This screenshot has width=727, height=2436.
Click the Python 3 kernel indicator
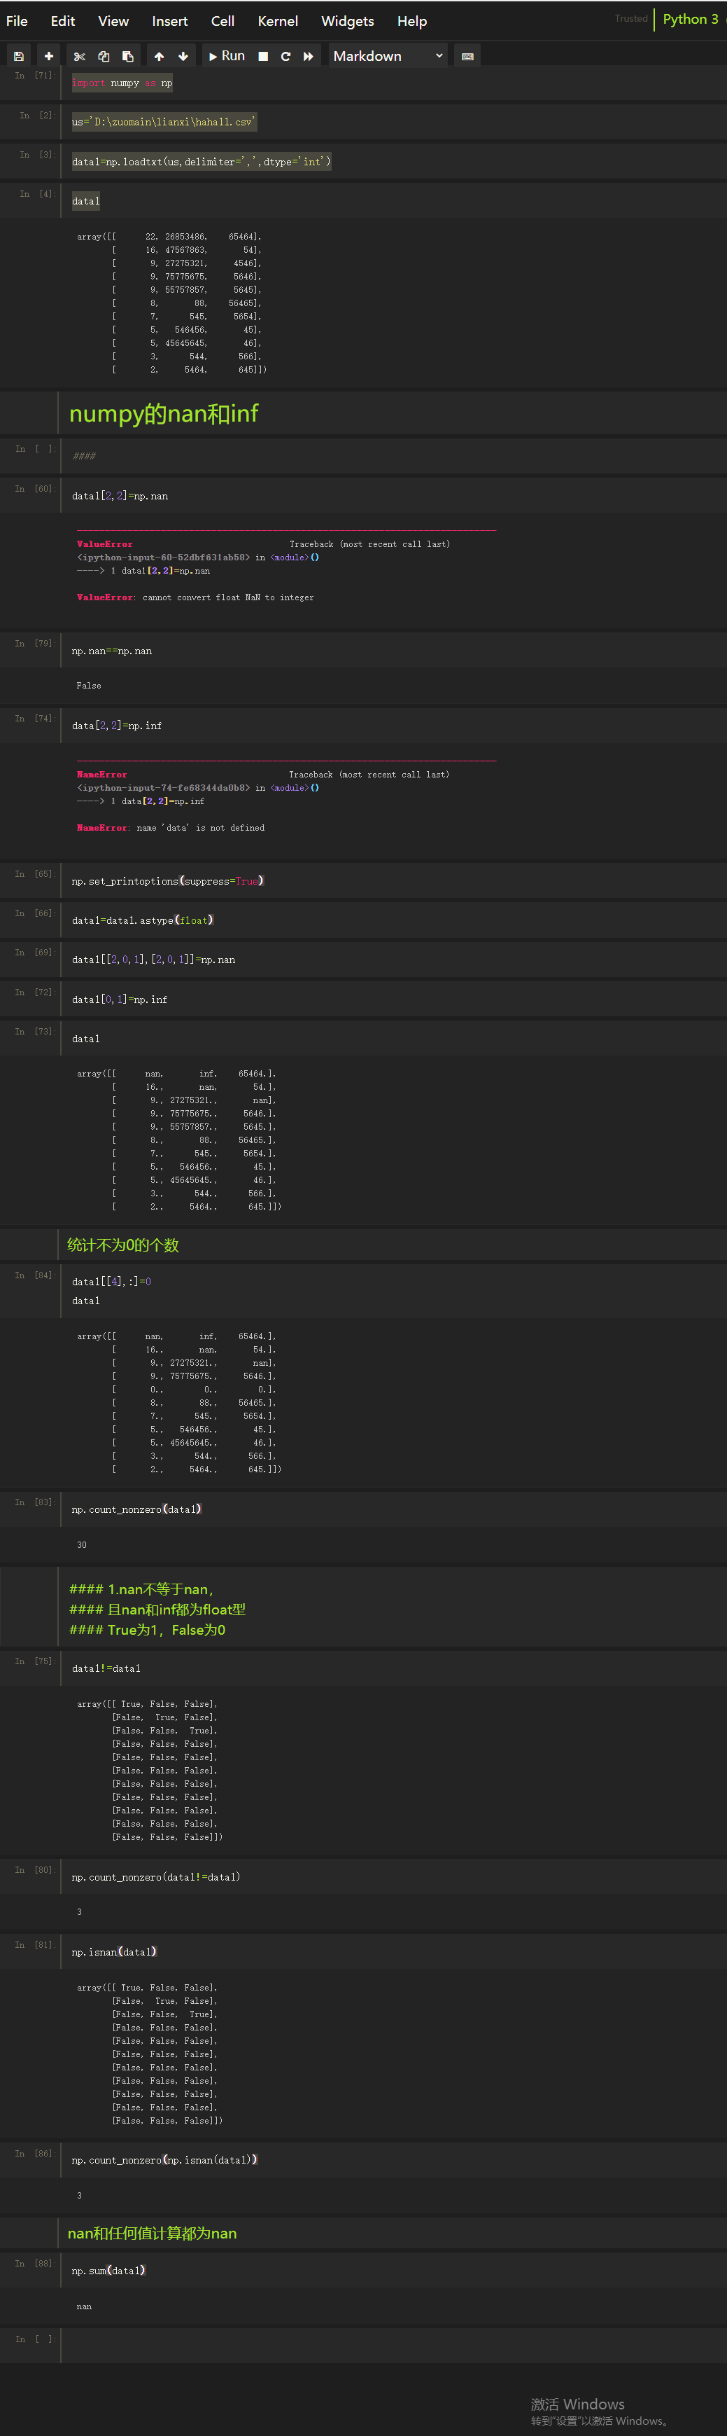coord(690,19)
